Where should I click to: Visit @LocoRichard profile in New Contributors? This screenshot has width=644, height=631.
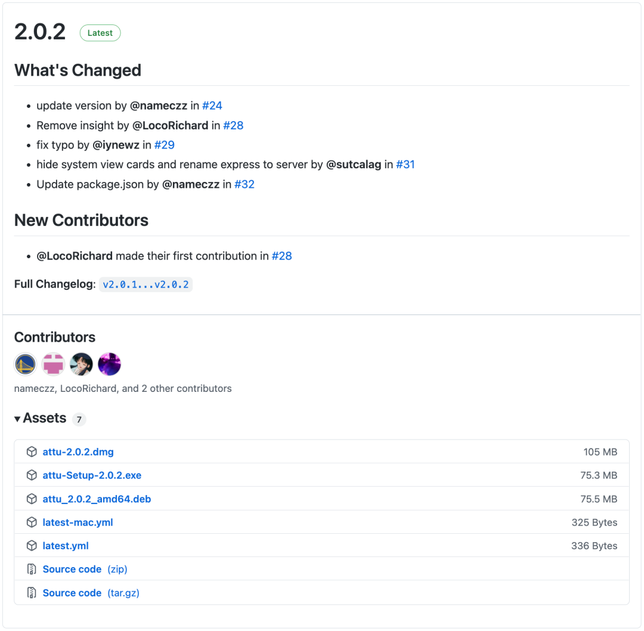click(x=75, y=256)
